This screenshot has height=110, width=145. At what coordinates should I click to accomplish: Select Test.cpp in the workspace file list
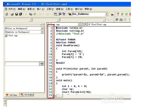[x=11, y=36]
